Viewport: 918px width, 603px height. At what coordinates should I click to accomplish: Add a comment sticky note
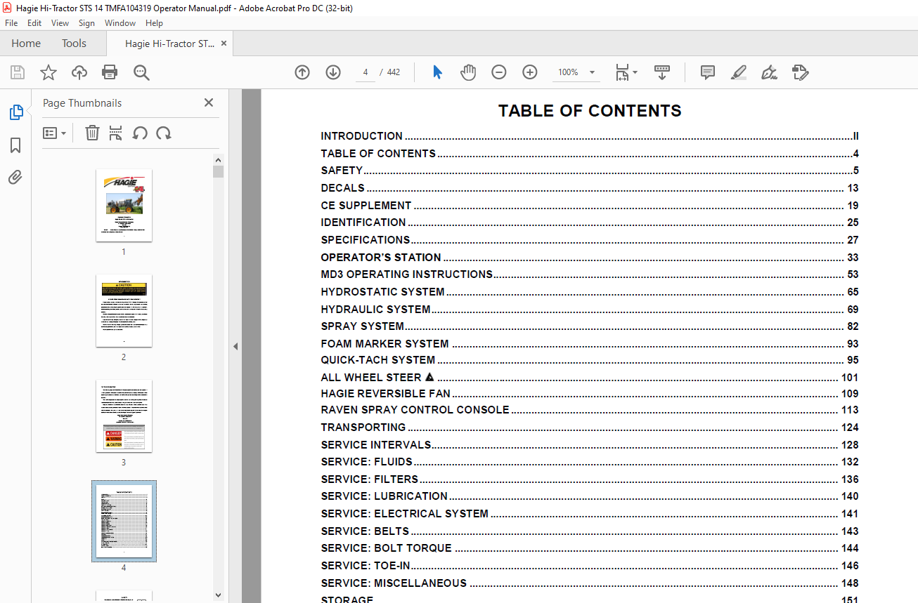point(708,72)
